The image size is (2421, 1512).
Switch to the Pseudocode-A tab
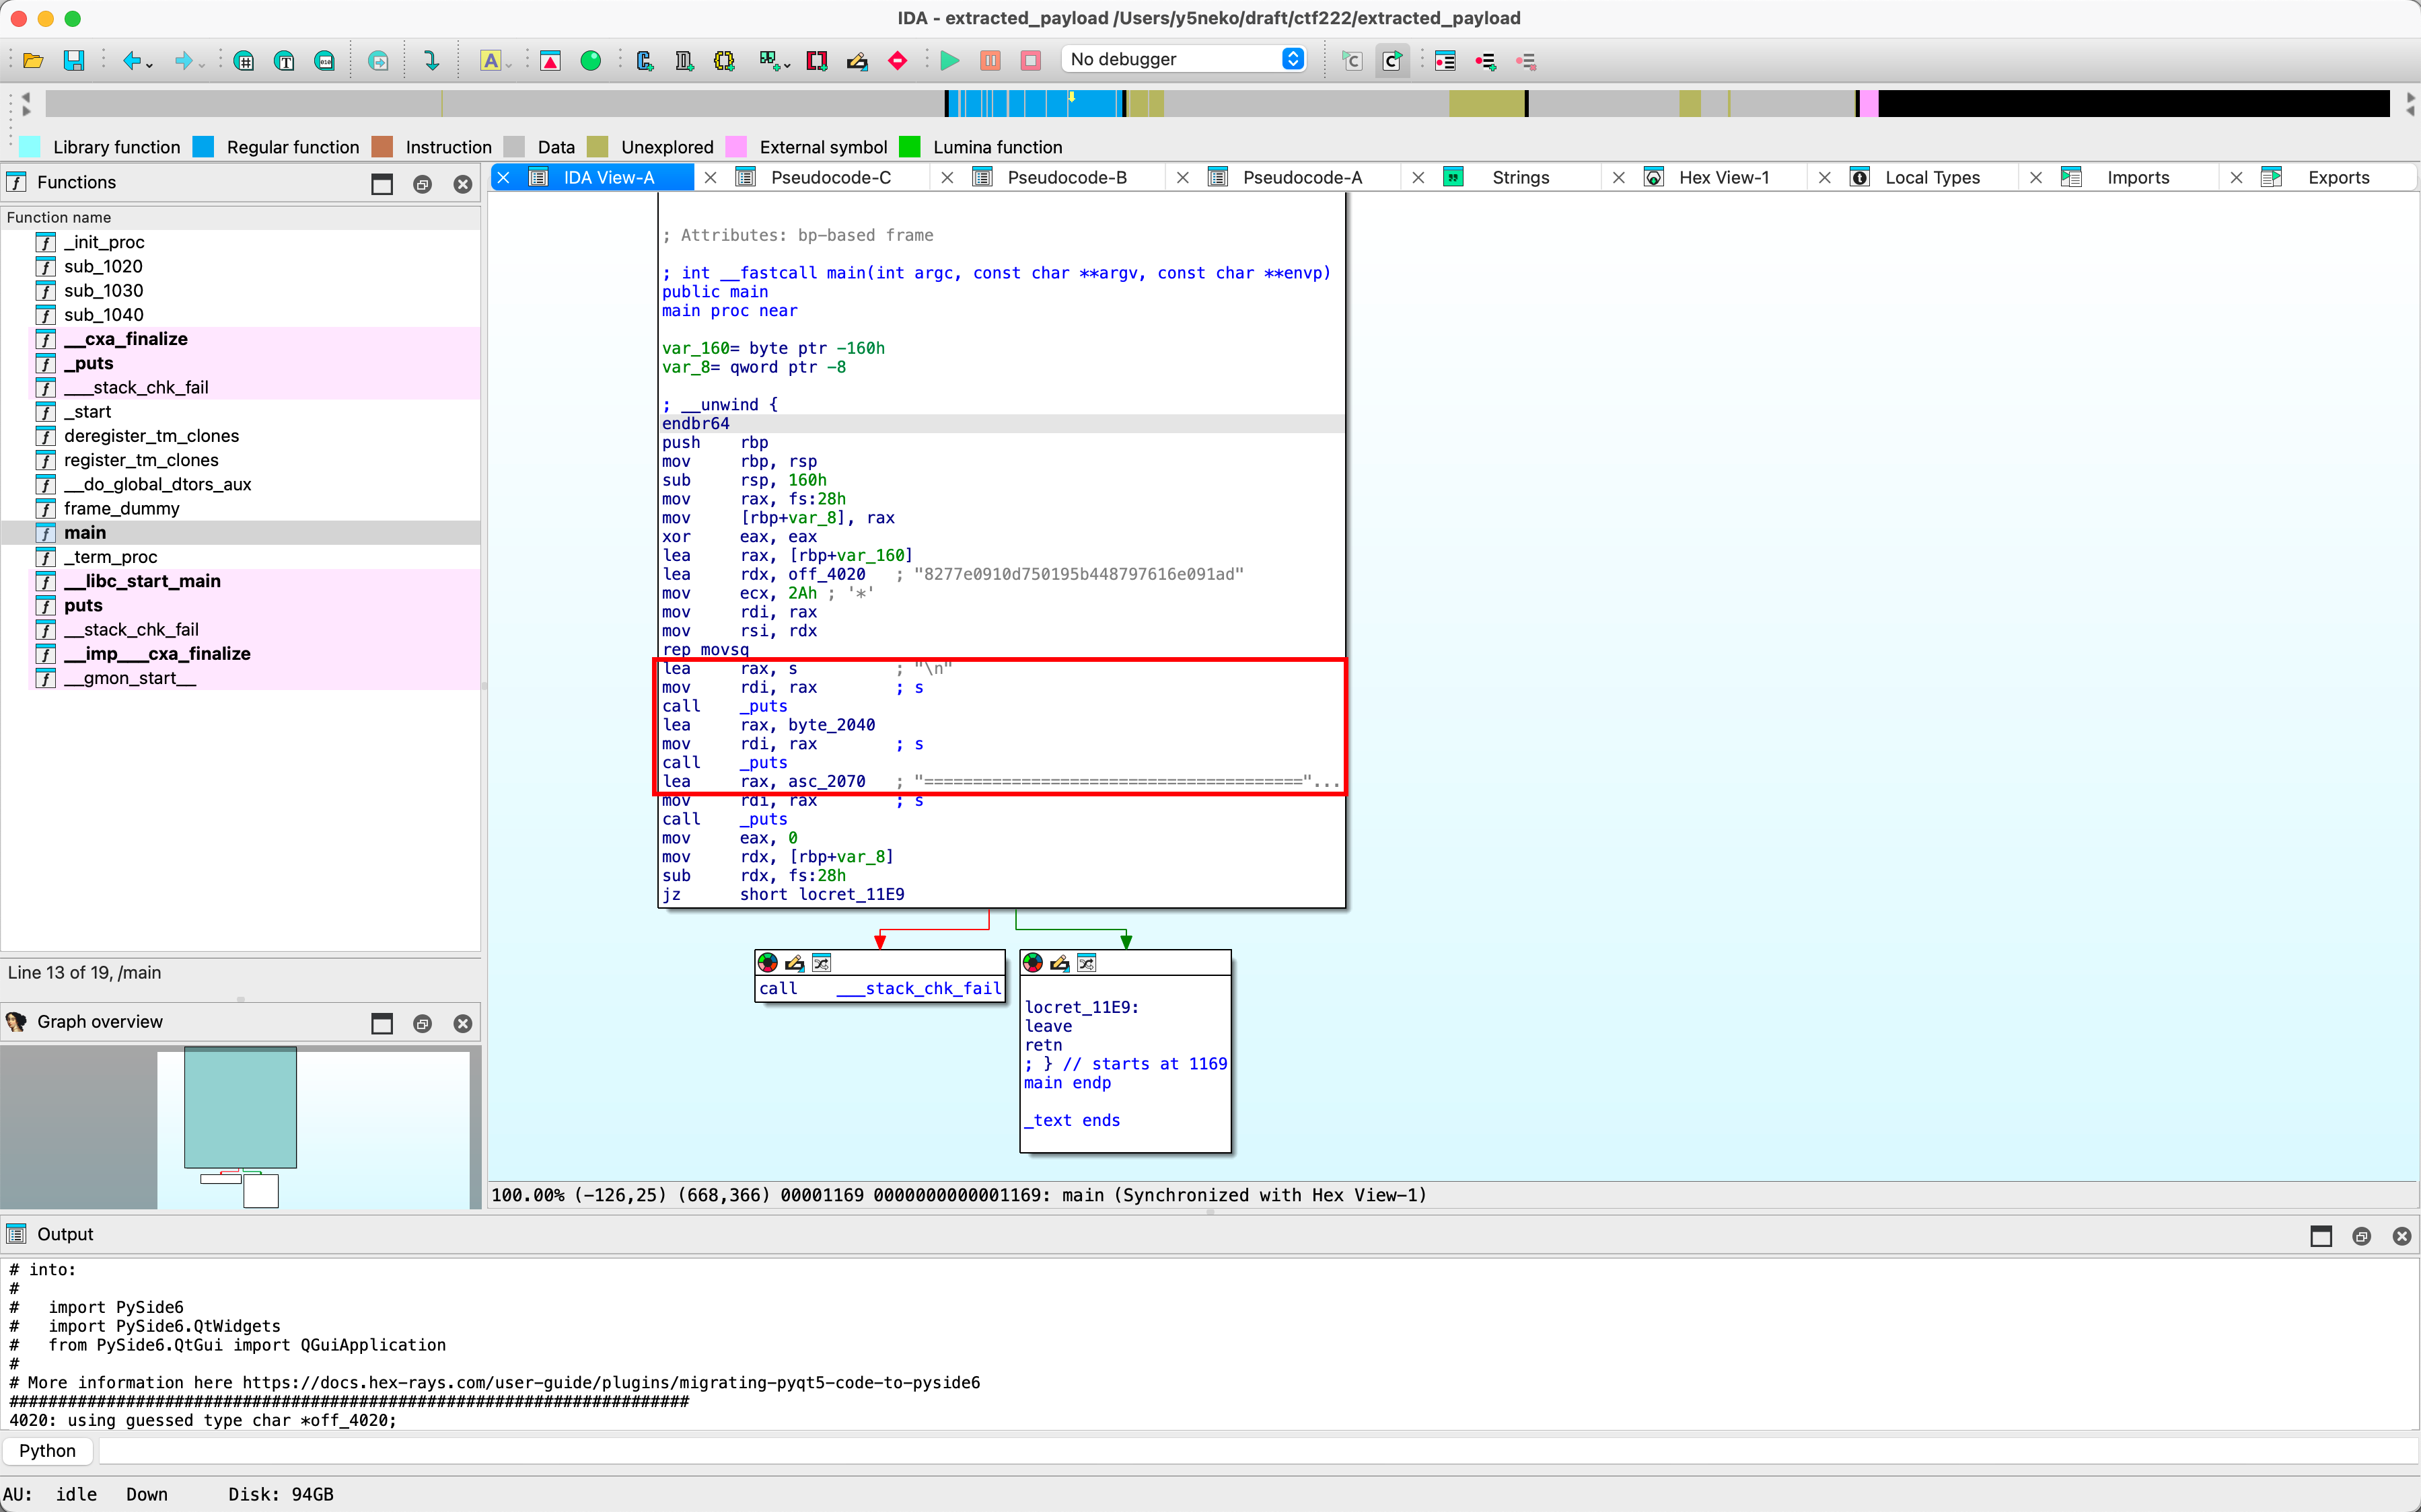(1301, 177)
